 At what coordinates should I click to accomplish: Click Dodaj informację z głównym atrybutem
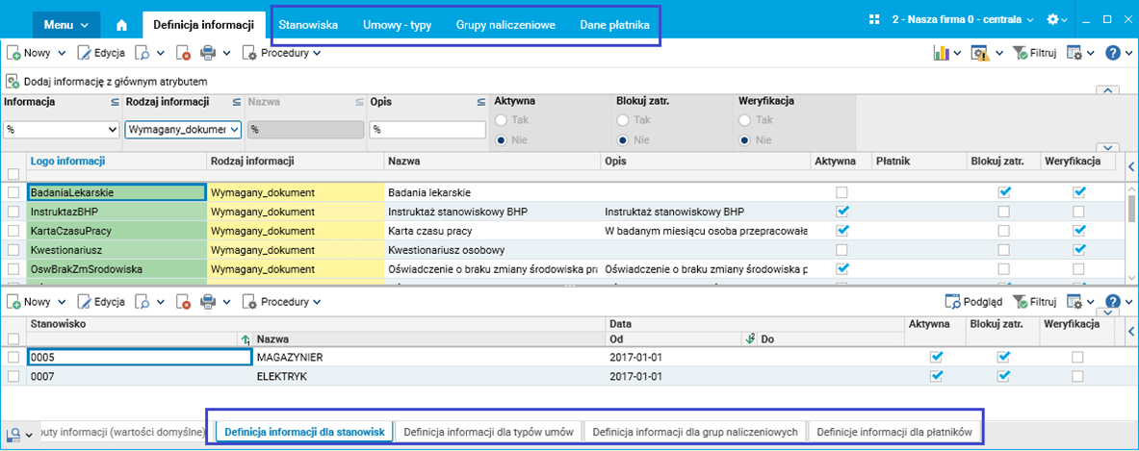tap(109, 81)
